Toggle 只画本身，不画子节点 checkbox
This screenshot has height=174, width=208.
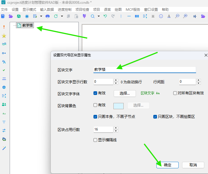pos(95,117)
